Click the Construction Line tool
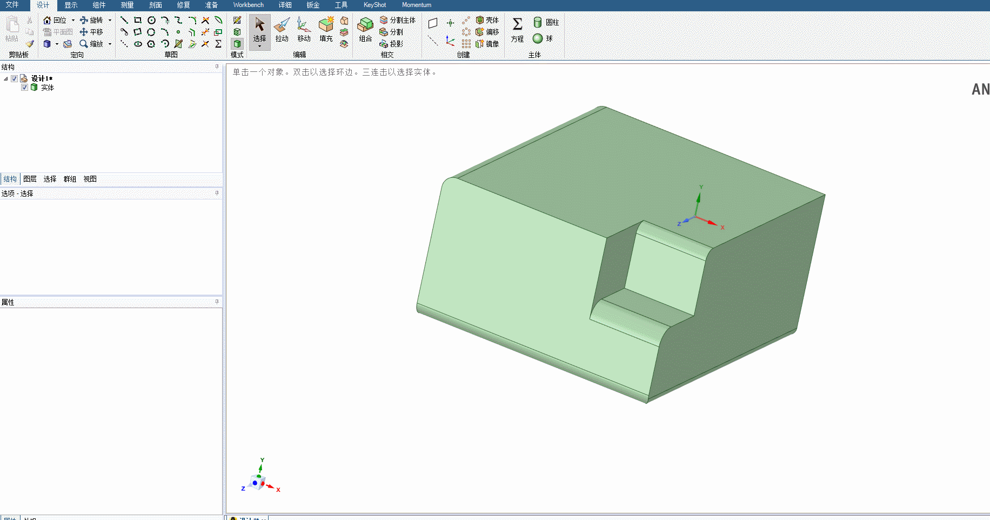Image resolution: width=990 pixels, height=520 pixels. click(124, 44)
